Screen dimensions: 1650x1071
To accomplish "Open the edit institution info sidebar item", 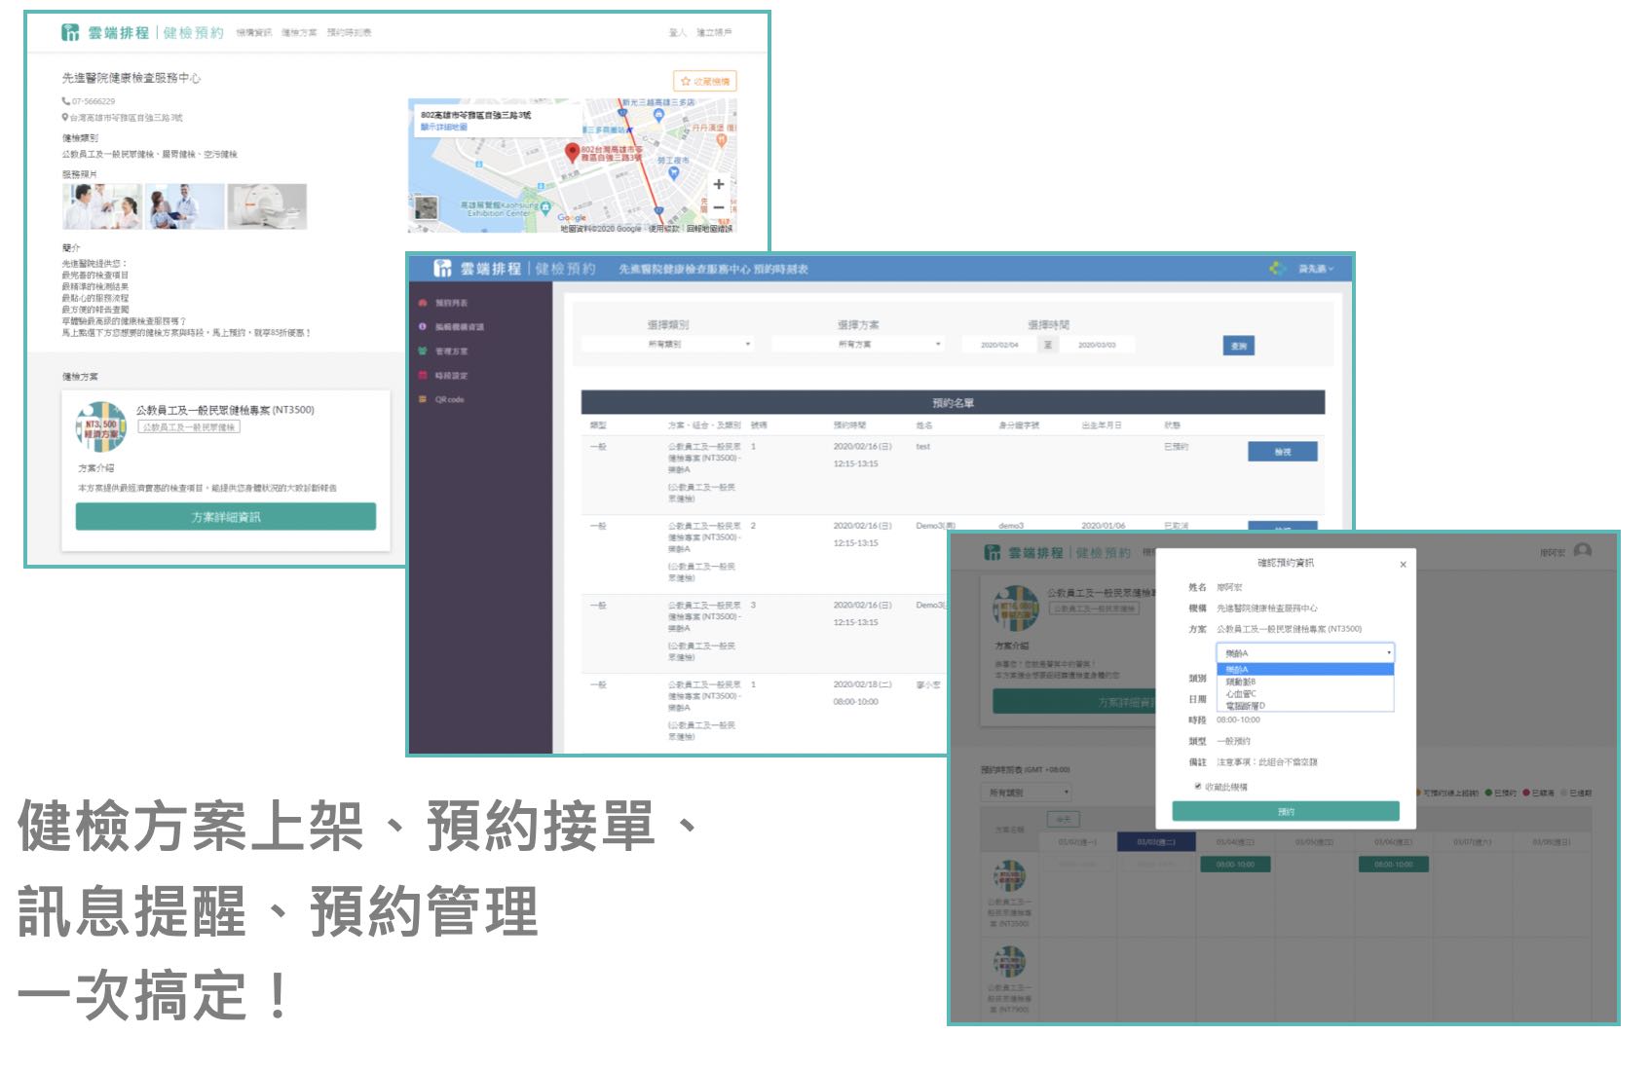I will point(459,327).
